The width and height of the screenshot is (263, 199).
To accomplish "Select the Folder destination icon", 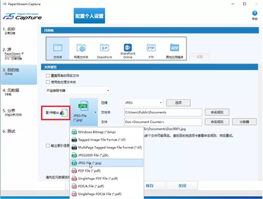I will pos(58,48).
